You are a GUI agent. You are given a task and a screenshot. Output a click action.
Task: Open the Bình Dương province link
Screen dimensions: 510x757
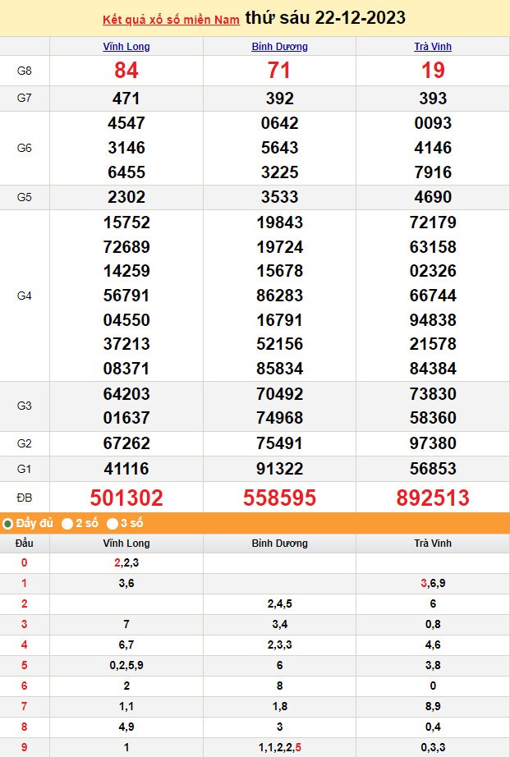(279, 47)
